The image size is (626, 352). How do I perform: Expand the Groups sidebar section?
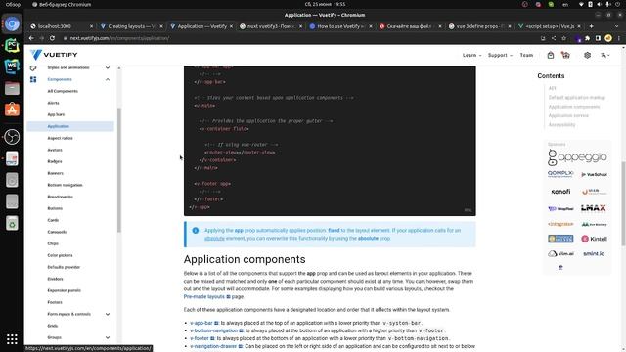click(108, 337)
